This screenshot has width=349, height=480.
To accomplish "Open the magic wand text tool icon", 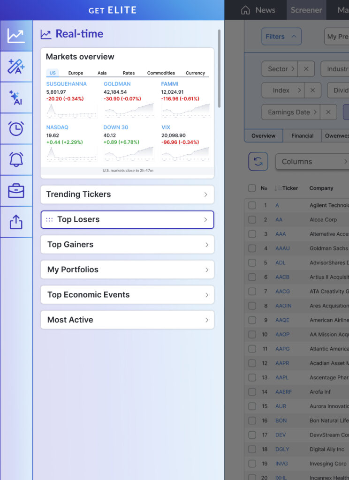I will tap(16, 67).
